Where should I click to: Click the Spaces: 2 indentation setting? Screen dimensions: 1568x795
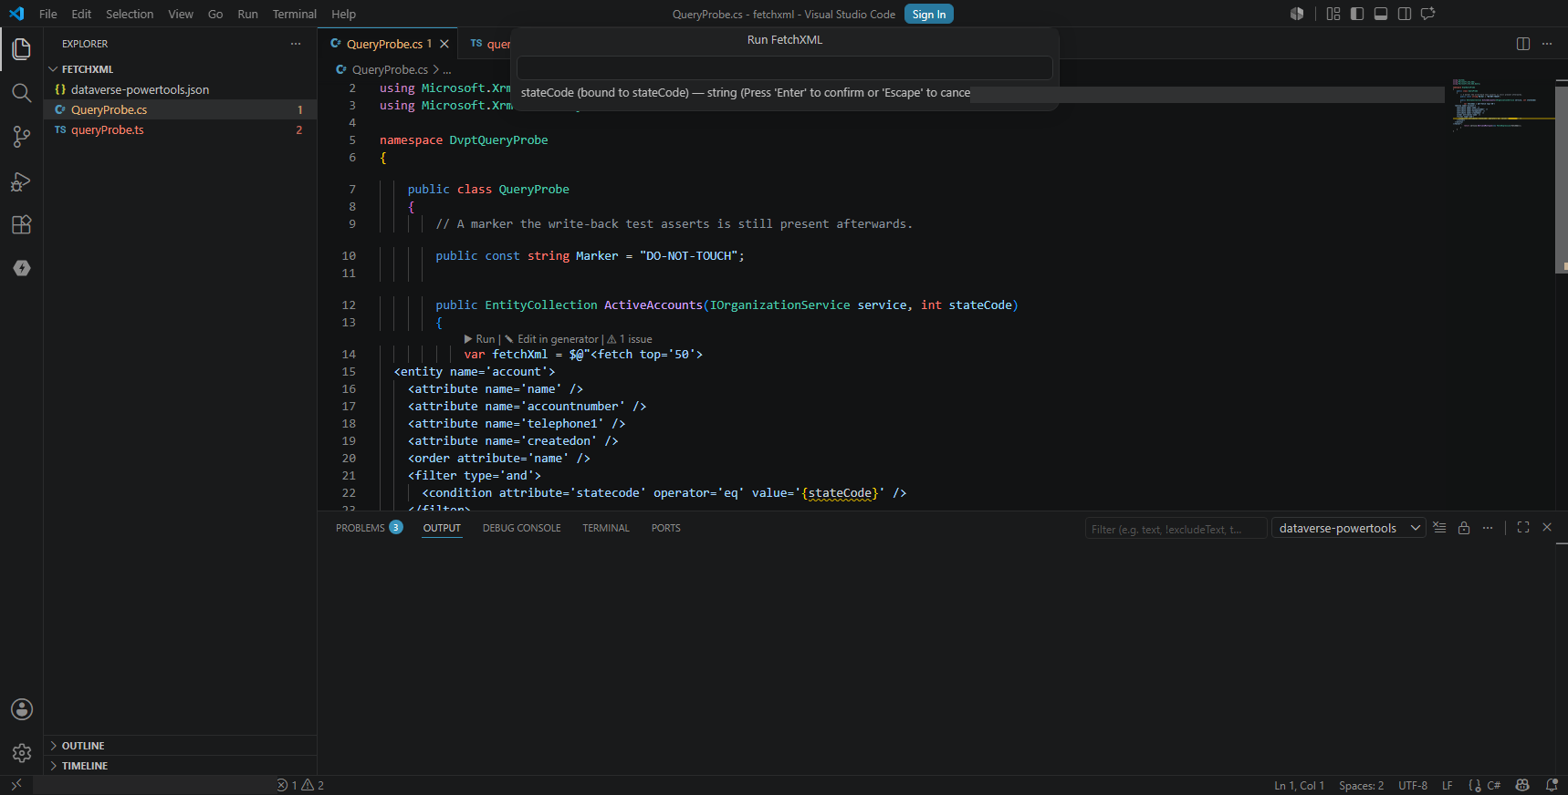pos(1361,785)
